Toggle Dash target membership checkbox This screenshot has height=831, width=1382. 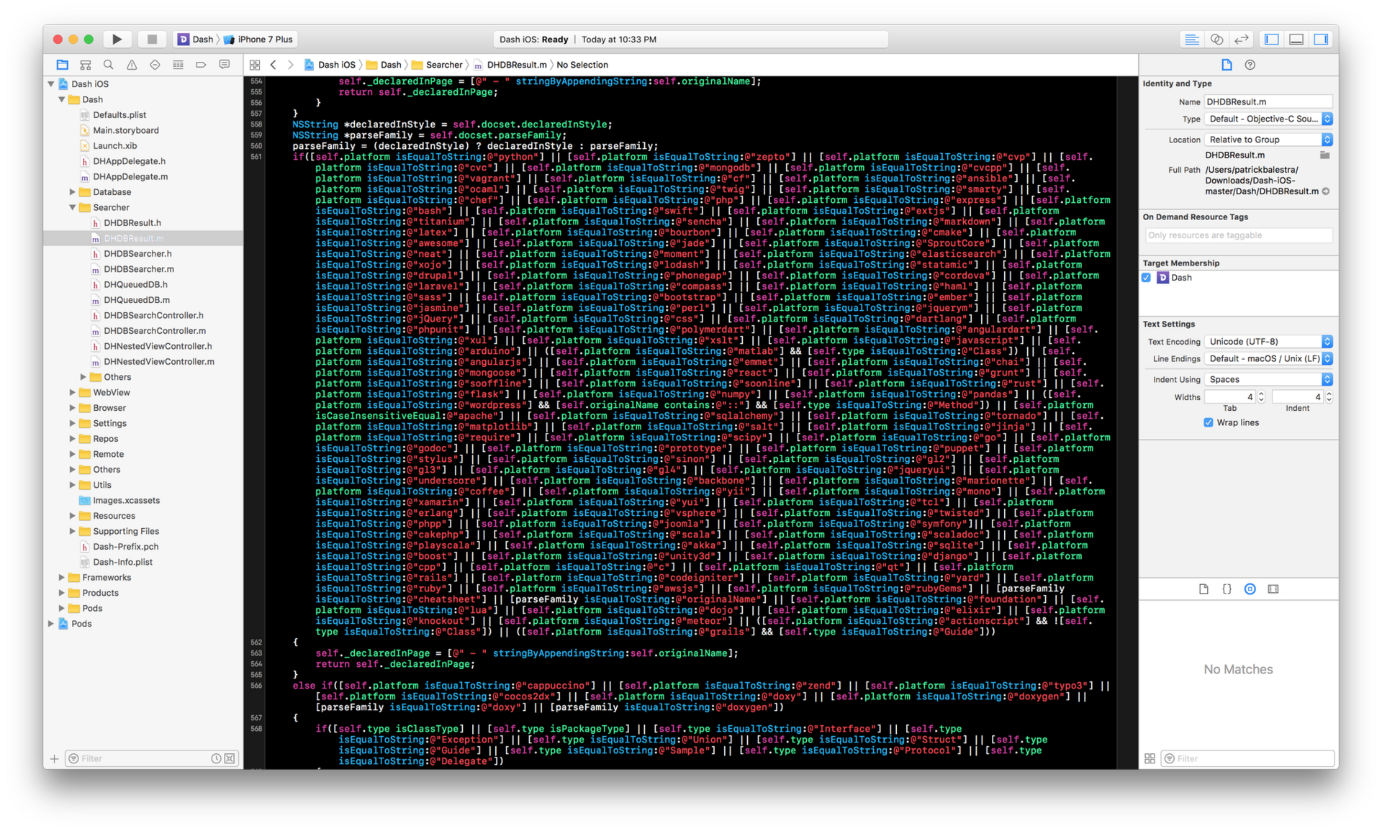pos(1147,278)
